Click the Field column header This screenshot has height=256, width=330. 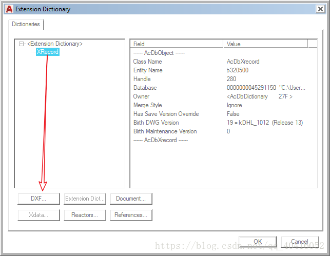point(177,44)
